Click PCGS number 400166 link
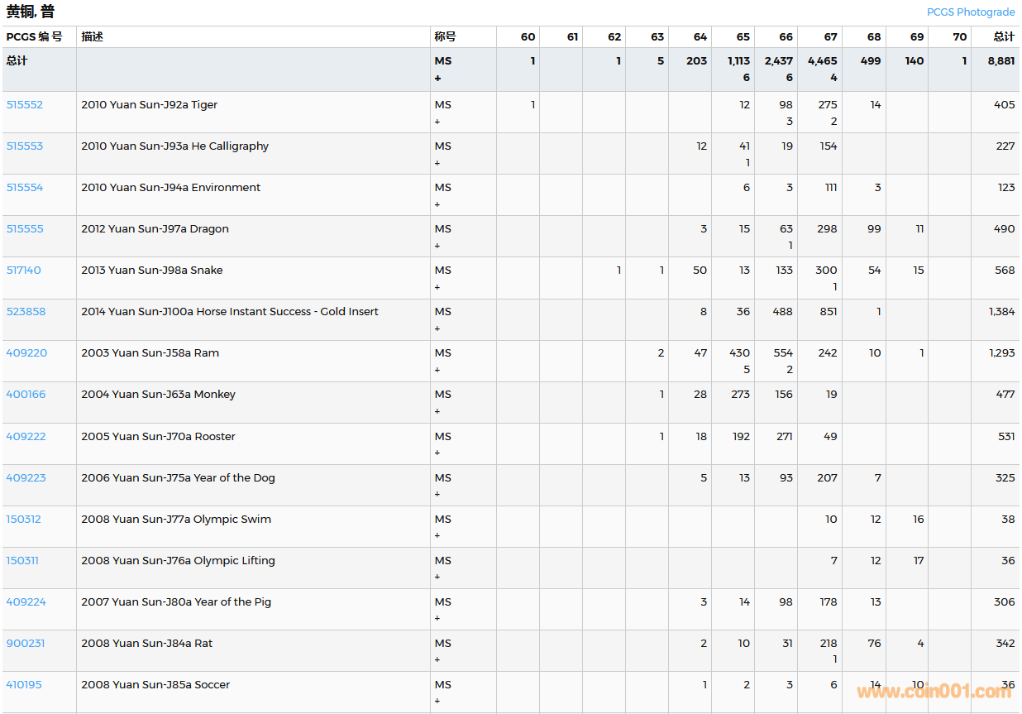 point(26,395)
